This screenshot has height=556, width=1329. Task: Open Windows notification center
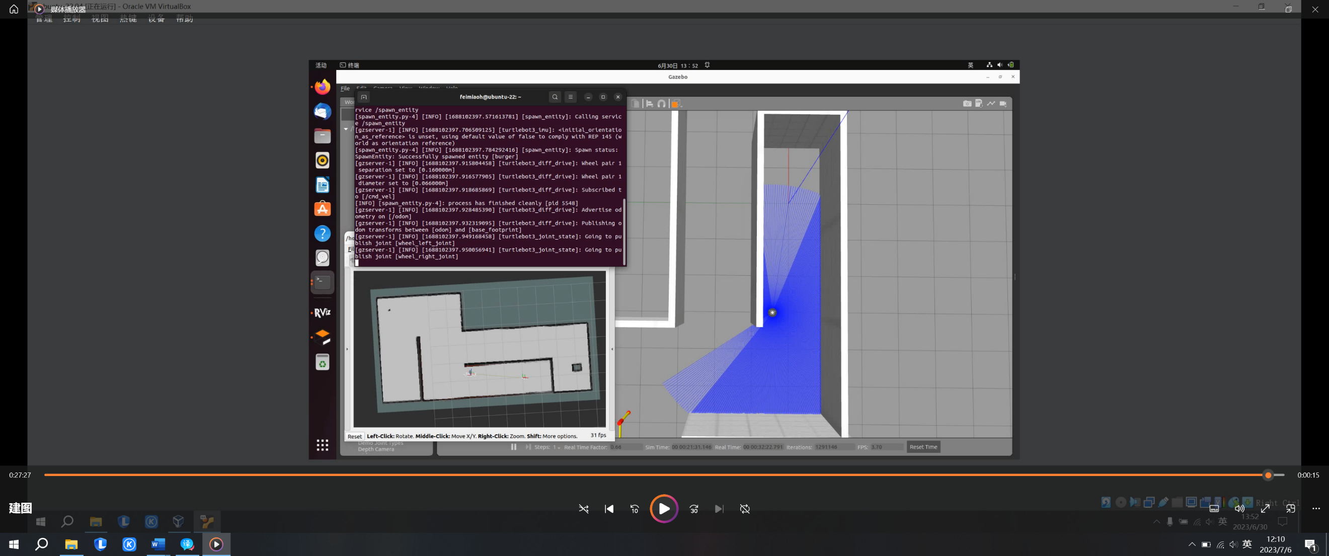click(x=1310, y=544)
